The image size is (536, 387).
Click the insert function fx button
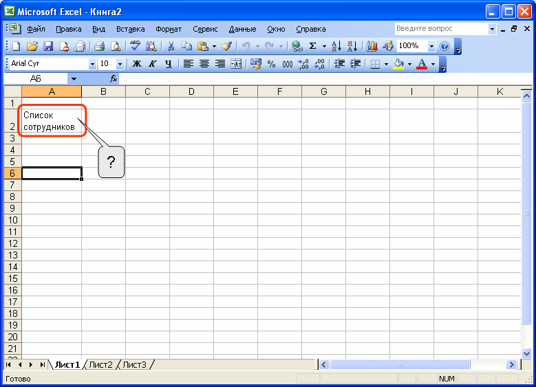tap(114, 79)
